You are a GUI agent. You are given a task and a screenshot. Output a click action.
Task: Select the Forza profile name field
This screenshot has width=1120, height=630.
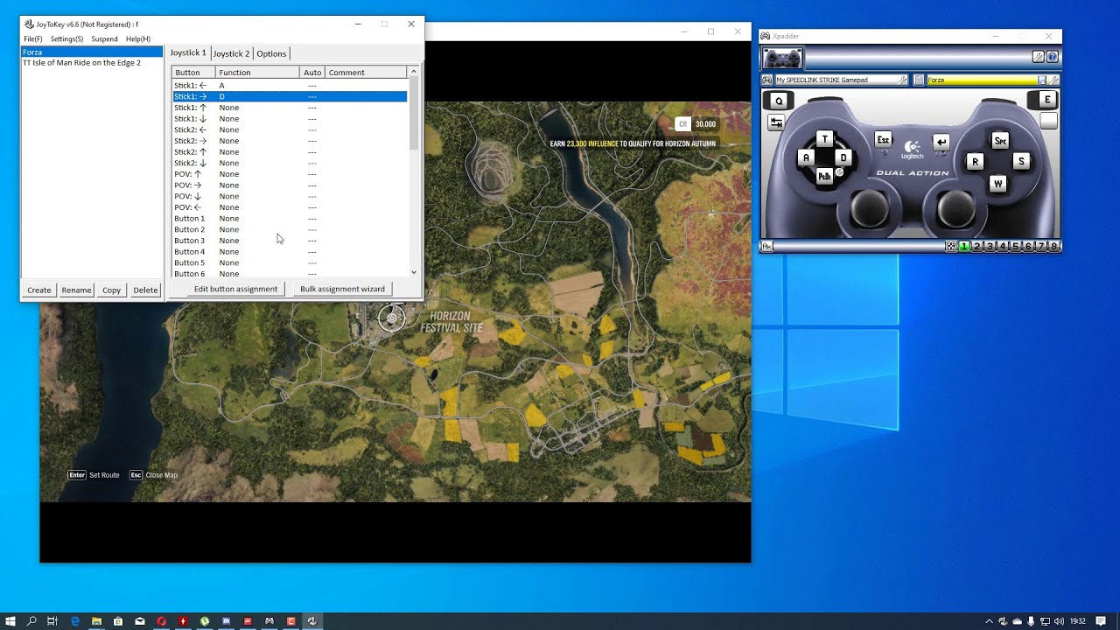pyautogui.click(x=982, y=80)
